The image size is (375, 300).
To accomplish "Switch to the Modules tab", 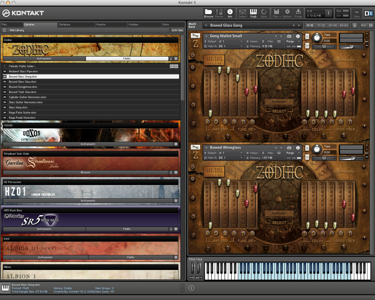I will [x=144, y=25].
